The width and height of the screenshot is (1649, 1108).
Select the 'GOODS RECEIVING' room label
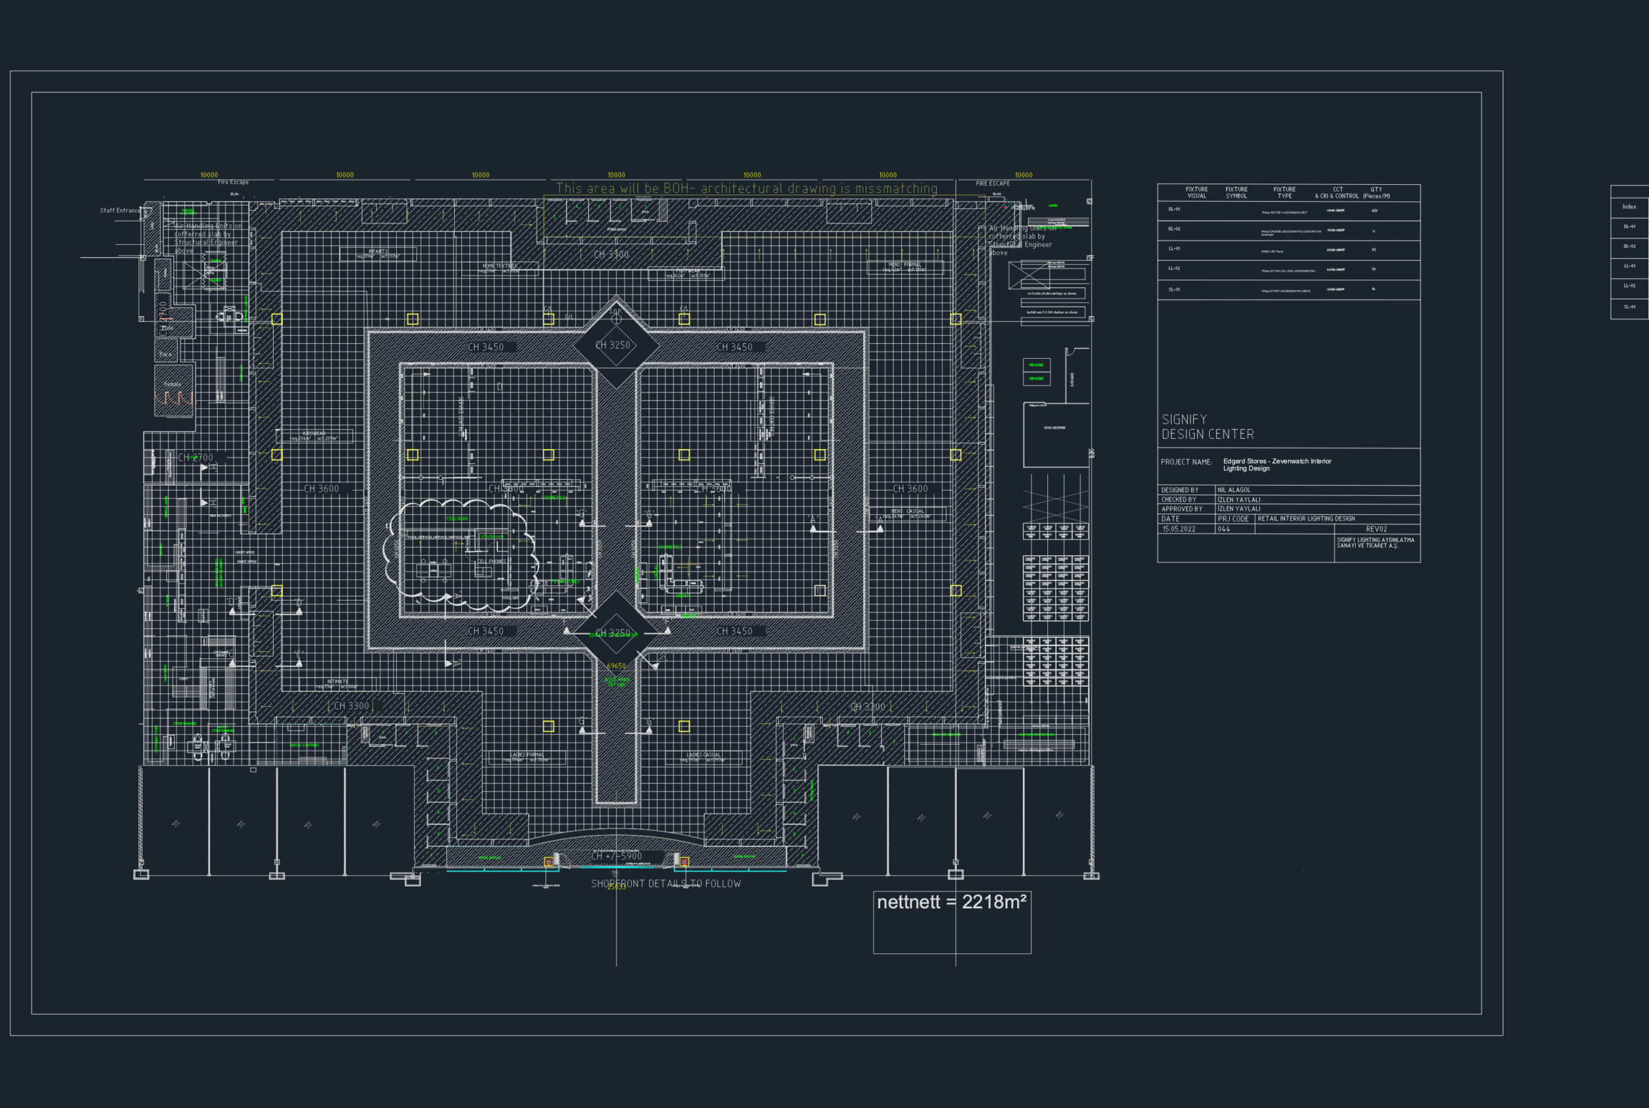tap(1055, 428)
